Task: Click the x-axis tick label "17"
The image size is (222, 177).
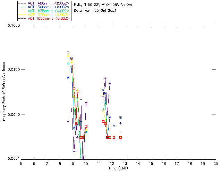Action: [x=177, y=164]
